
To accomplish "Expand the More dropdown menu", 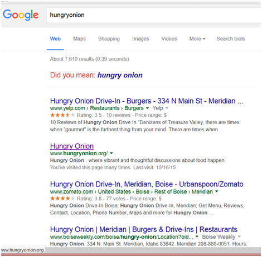I will [197, 39].
